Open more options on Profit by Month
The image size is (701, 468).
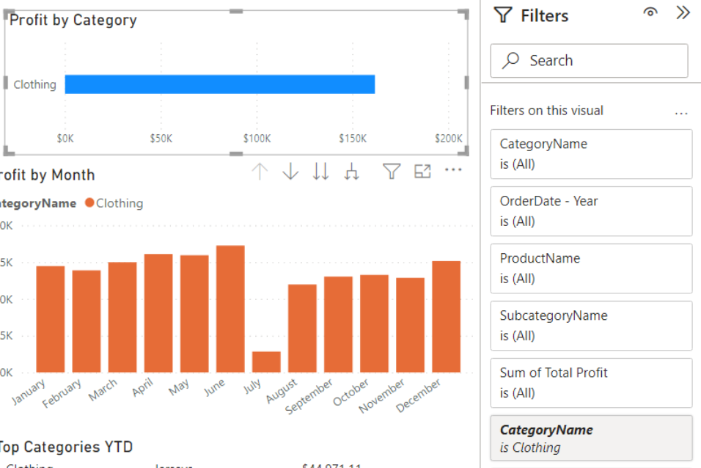click(453, 170)
